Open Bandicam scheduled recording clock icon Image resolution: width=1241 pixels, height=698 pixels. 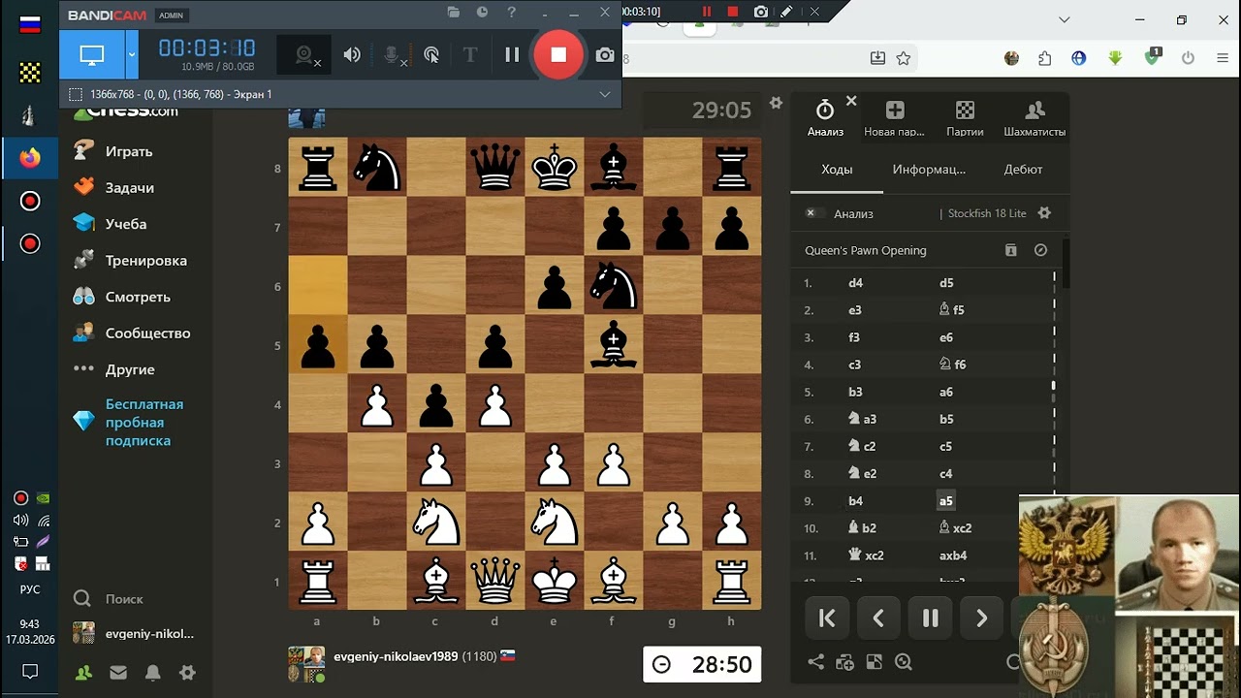tap(482, 13)
